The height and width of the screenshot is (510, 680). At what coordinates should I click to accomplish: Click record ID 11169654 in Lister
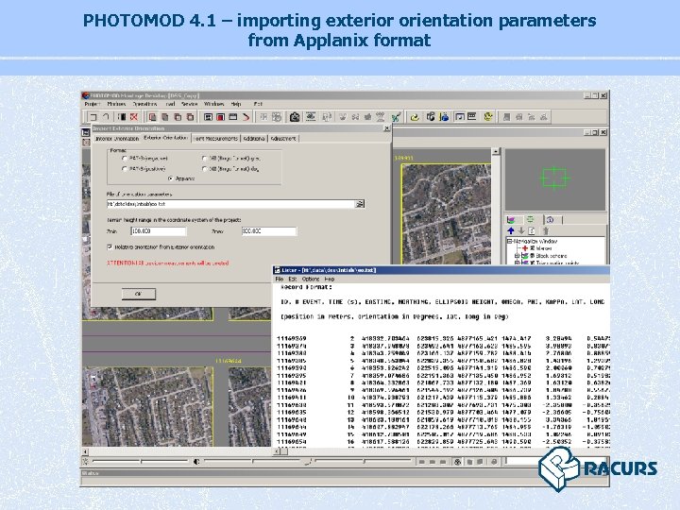tap(292, 442)
